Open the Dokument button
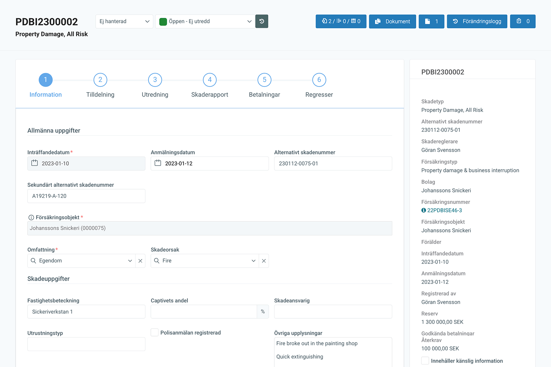Image resolution: width=551 pixels, height=367 pixels. tap(393, 21)
